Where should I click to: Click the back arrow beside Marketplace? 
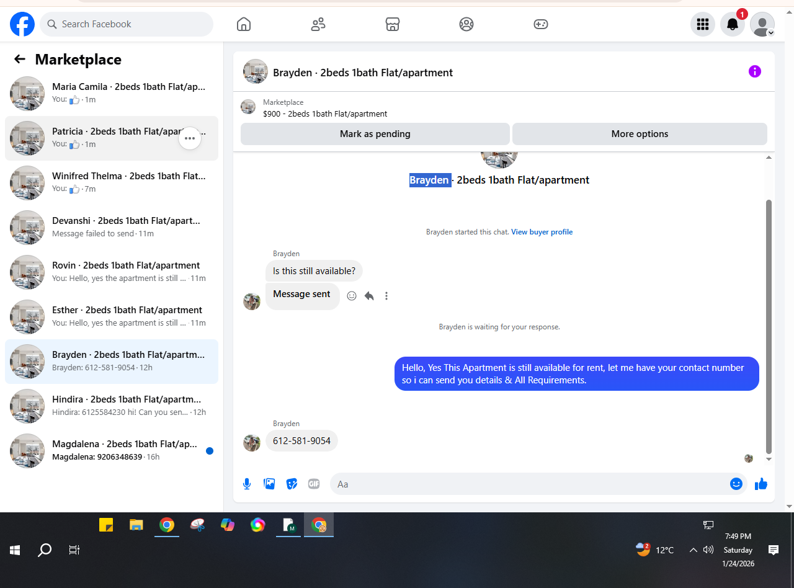pos(20,59)
